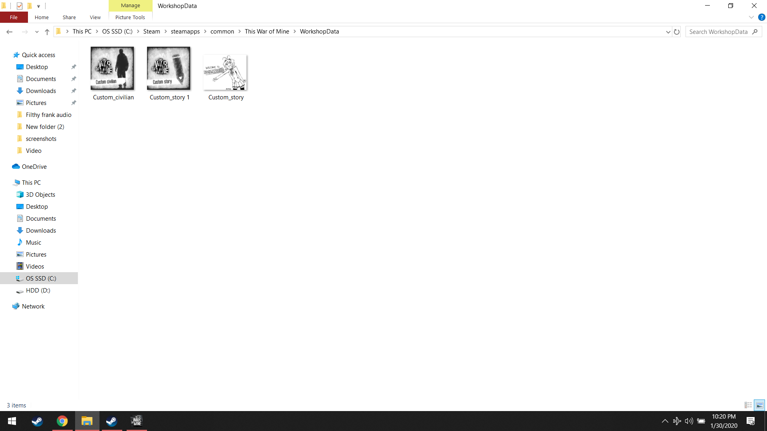Switch to Details view layout
The width and height of the screenshot is (767, 431).
click(748, 405)
